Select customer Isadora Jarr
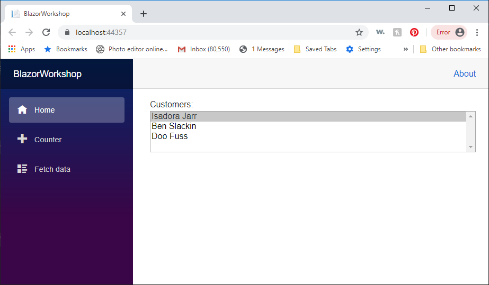This screenshot has width=489, height=285. click(x=308, y=116)
